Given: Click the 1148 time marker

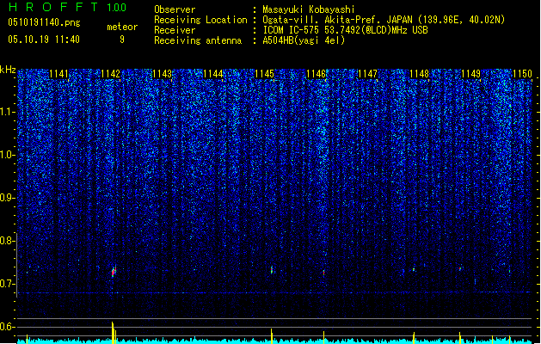Looking at the screenshot, I should pos(419,74).
